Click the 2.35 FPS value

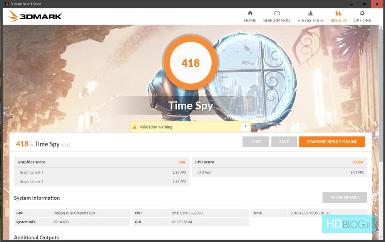click(179, 173)
